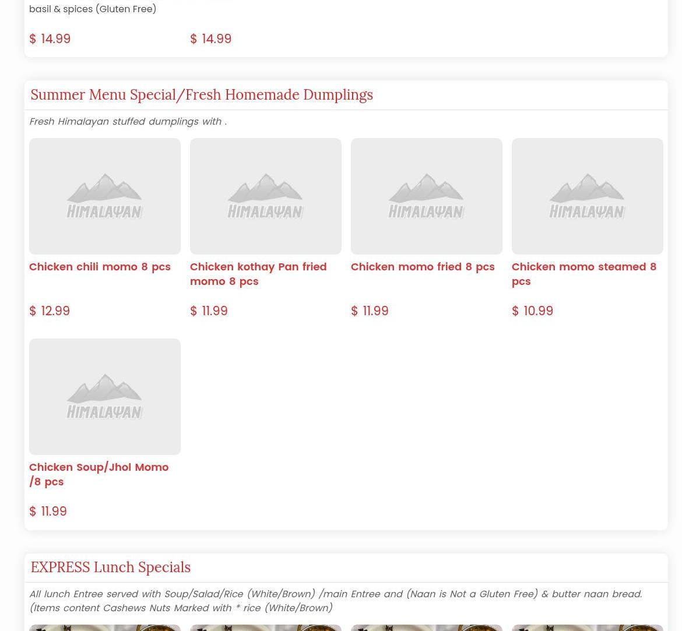Select the Chicken momo fried image thumbnail
Viewport: 682px width, 631px height.
pos(426,196)
